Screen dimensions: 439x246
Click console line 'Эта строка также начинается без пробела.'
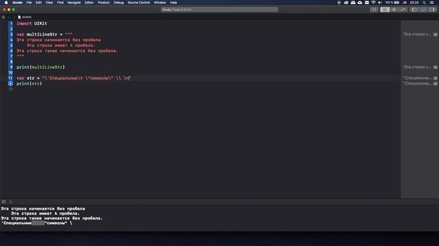(52, 218)
